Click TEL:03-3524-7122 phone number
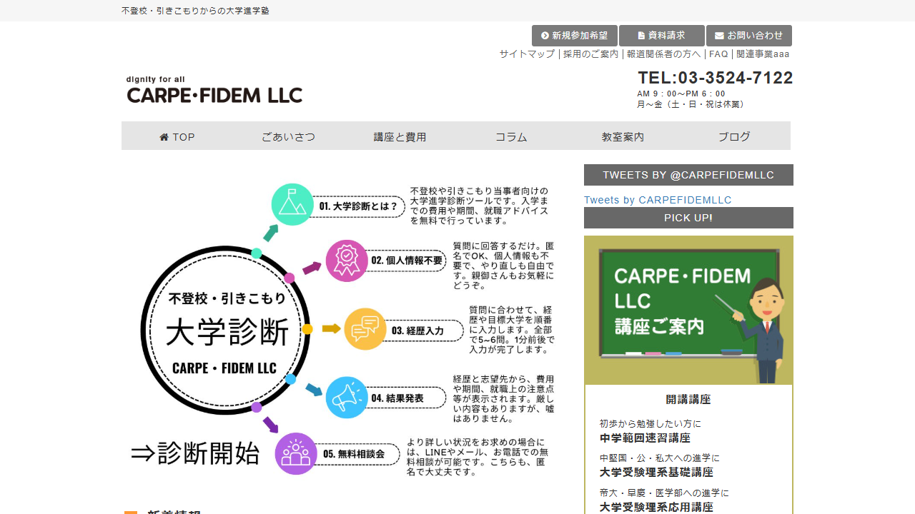Viewport: 915px width, 514px height. 716,78
